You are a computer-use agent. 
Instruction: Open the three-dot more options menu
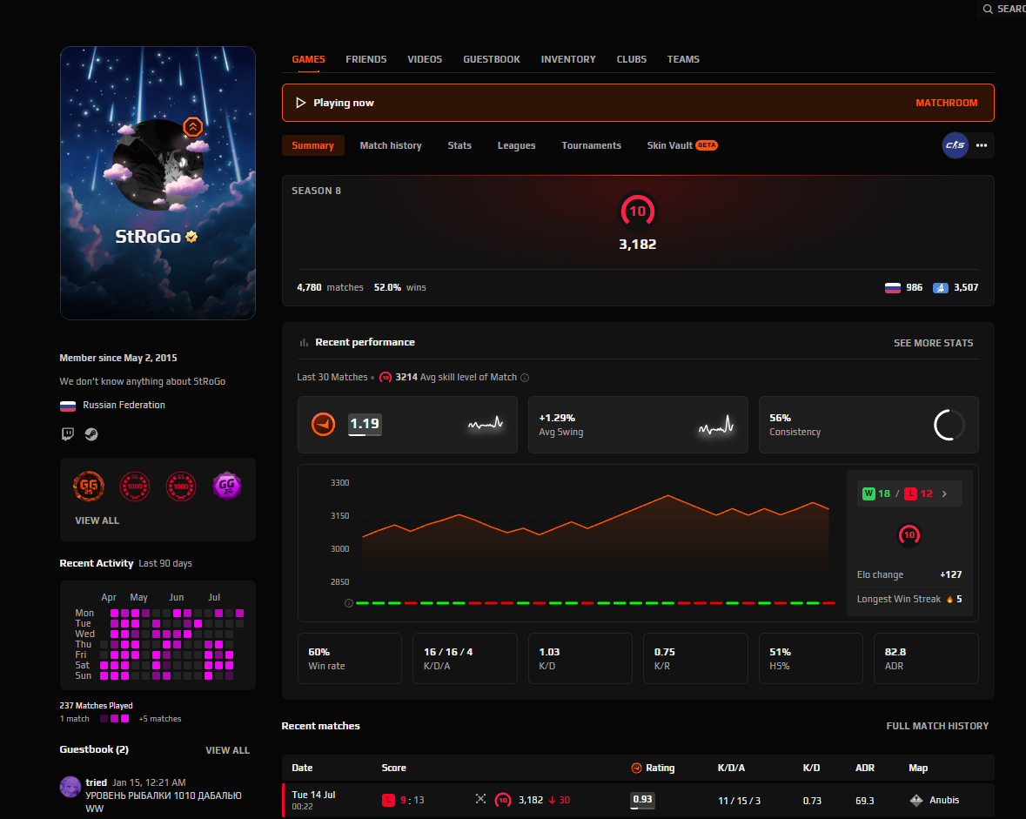982,145
